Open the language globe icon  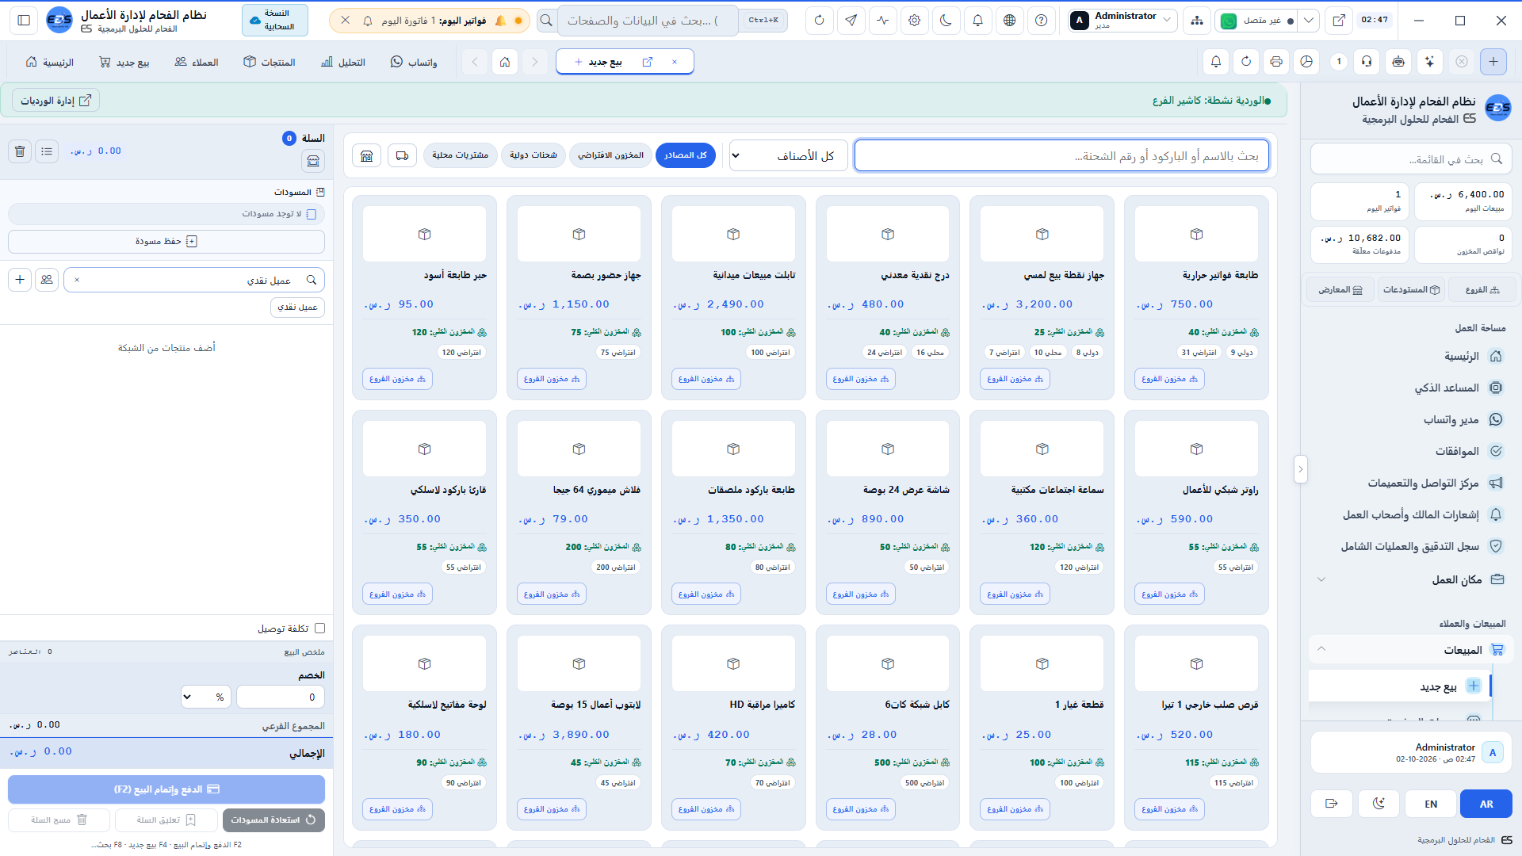point(1009,21)
